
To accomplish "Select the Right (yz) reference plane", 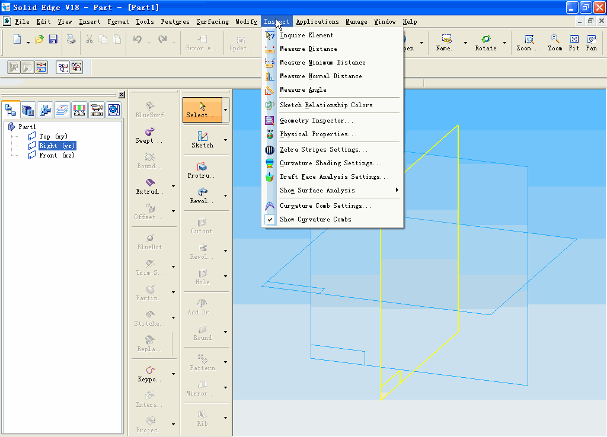I will (x=57, y=146).
